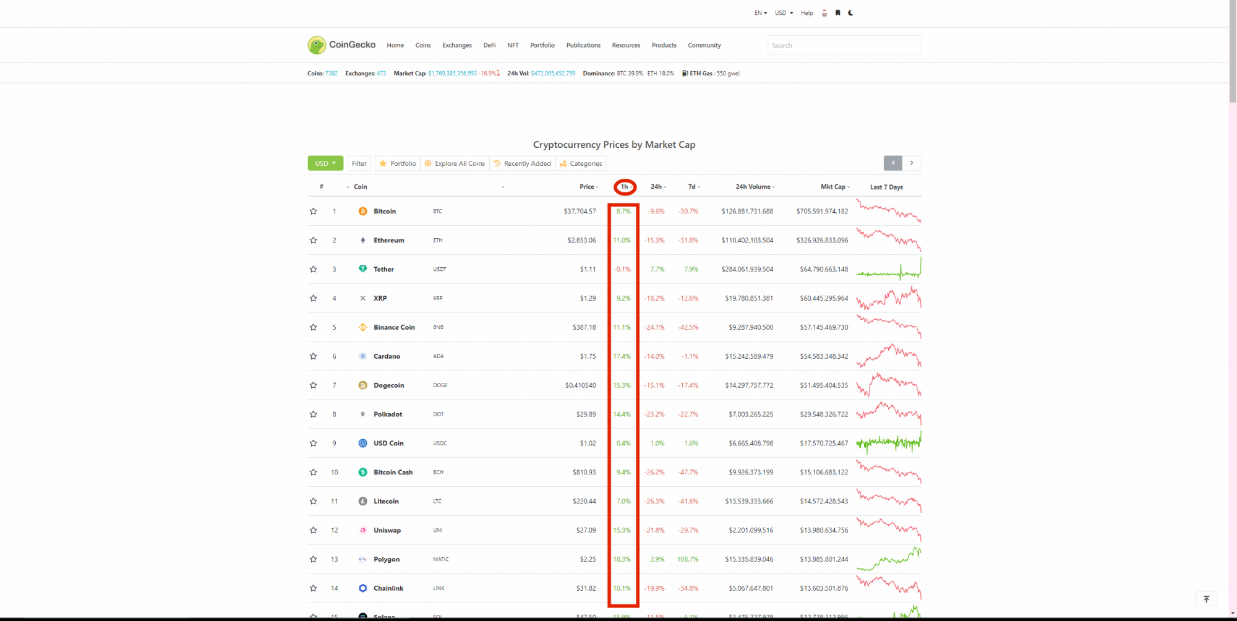Go to next page with right chevron
This screenshot has width=1237, height=621.
click(912, 163)
